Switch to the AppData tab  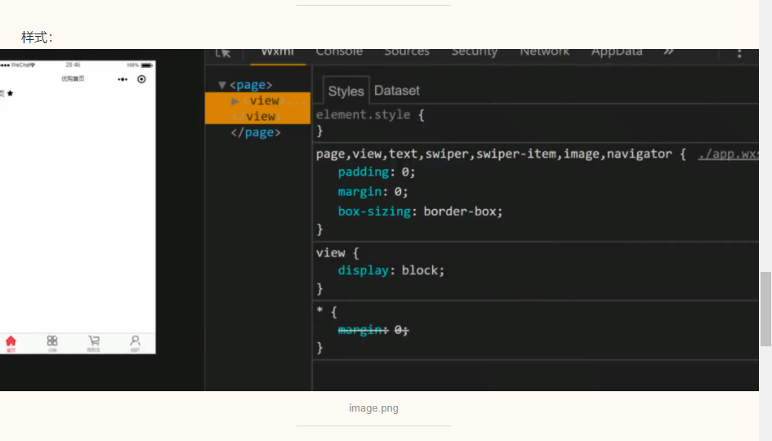(x=617, y=52)
